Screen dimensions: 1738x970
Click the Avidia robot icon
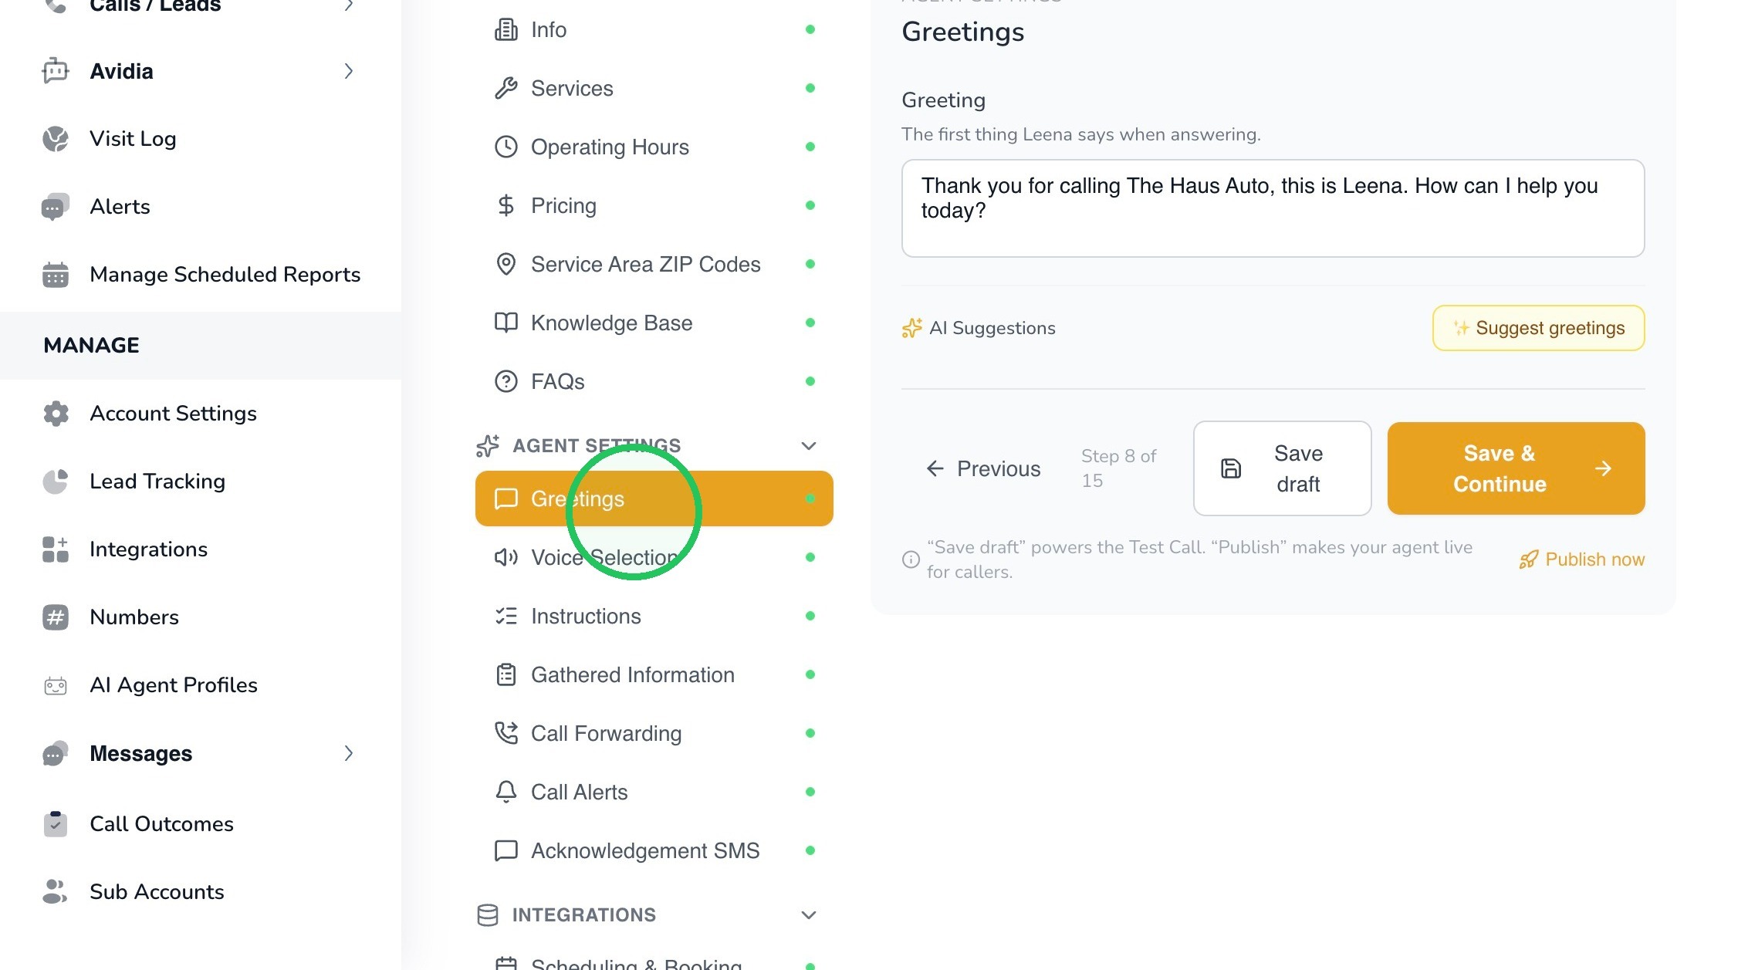[56, 71]
